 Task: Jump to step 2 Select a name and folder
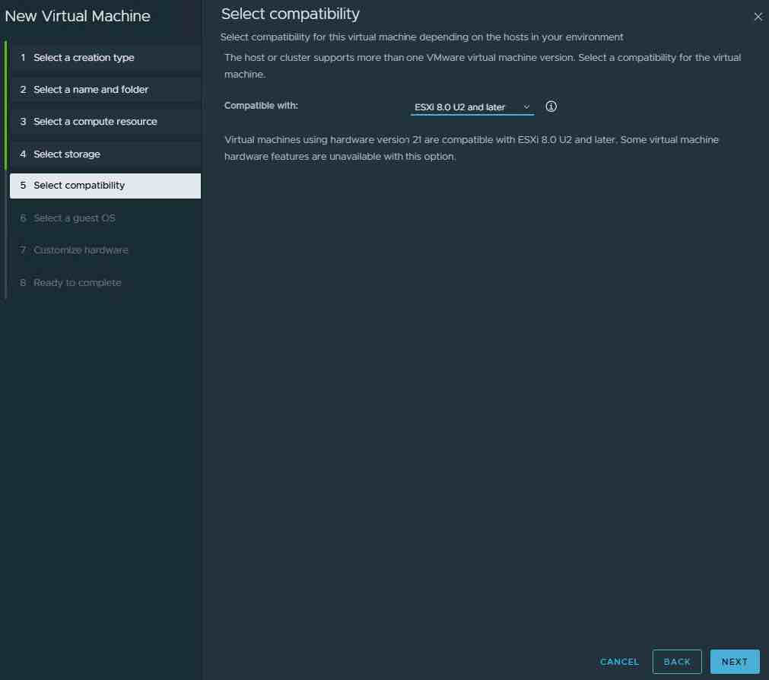point(91,90)
